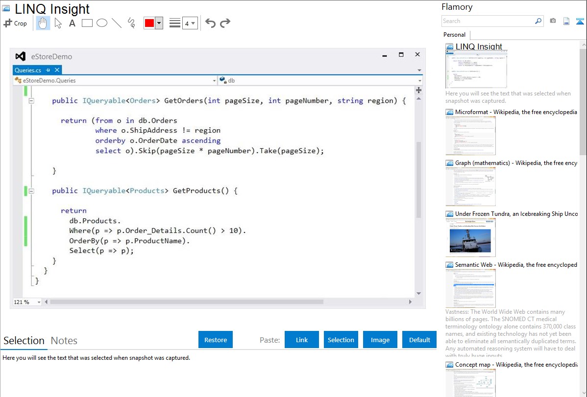Switch to the Notes tab
The height and width of the screenshot is (397, 587).
tap(64, 341)
